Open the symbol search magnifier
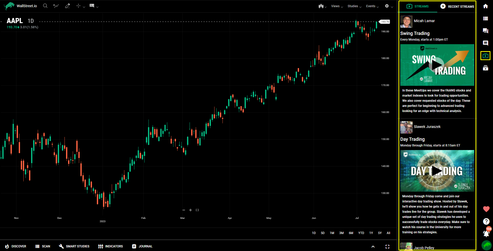493x251 pixels. (x=45, y=6)
